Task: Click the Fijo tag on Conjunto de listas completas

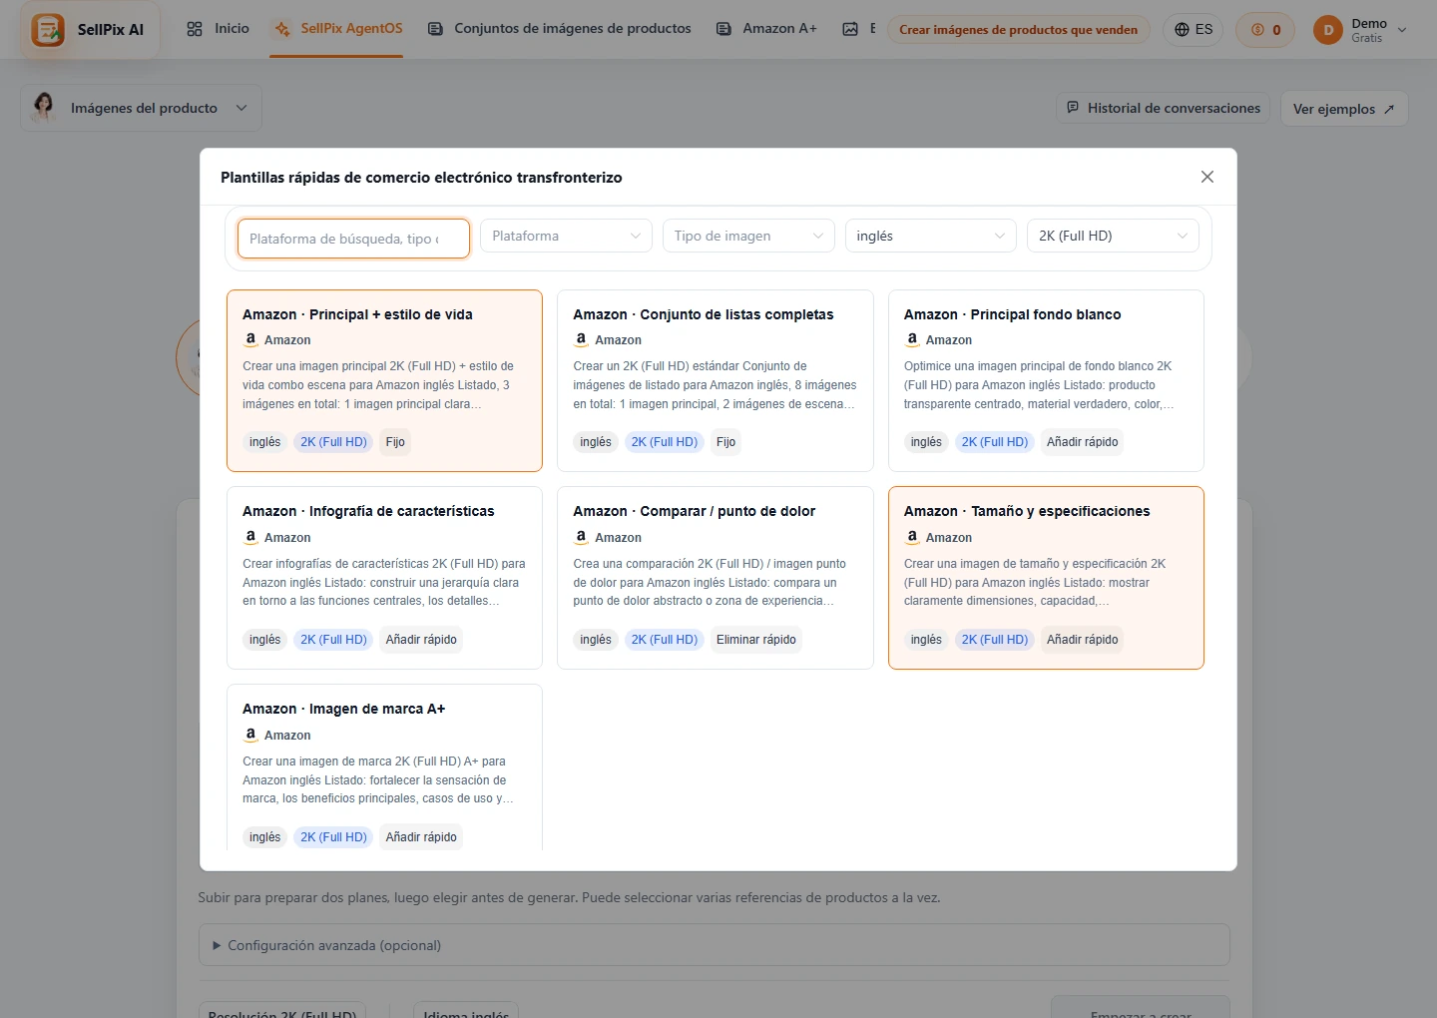Action: [725, 442]
